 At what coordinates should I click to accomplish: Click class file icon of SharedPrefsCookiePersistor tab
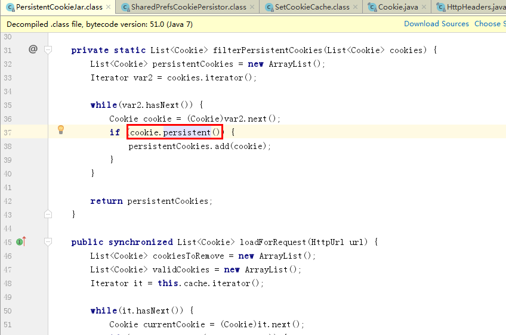tap(126, 7)
